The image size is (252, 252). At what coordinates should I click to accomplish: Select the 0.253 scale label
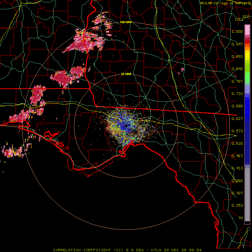tap(237, 206)
